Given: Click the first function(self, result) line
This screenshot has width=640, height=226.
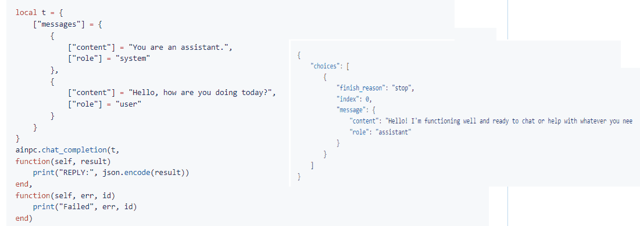Looking at the screenshot, I should tap(62, 161).
